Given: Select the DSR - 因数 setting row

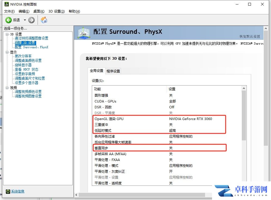Looking at the screenshot, I should [x=167, y=107].
